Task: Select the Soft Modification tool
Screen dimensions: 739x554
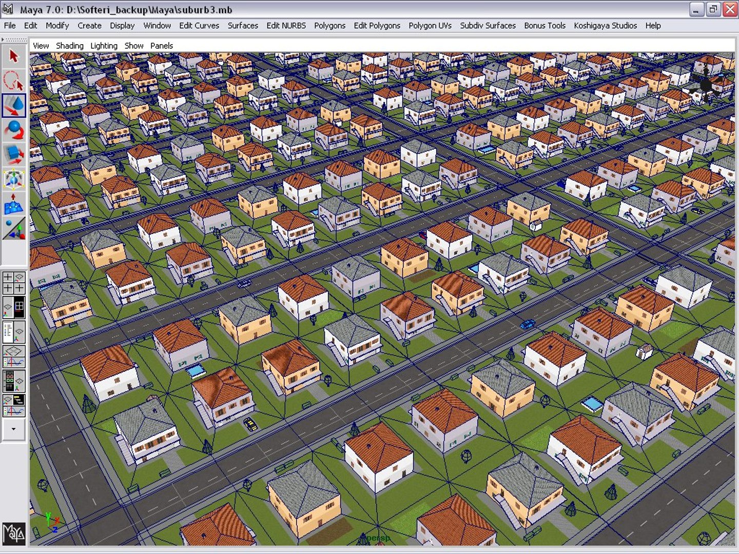Action: [x=14, y=204]
